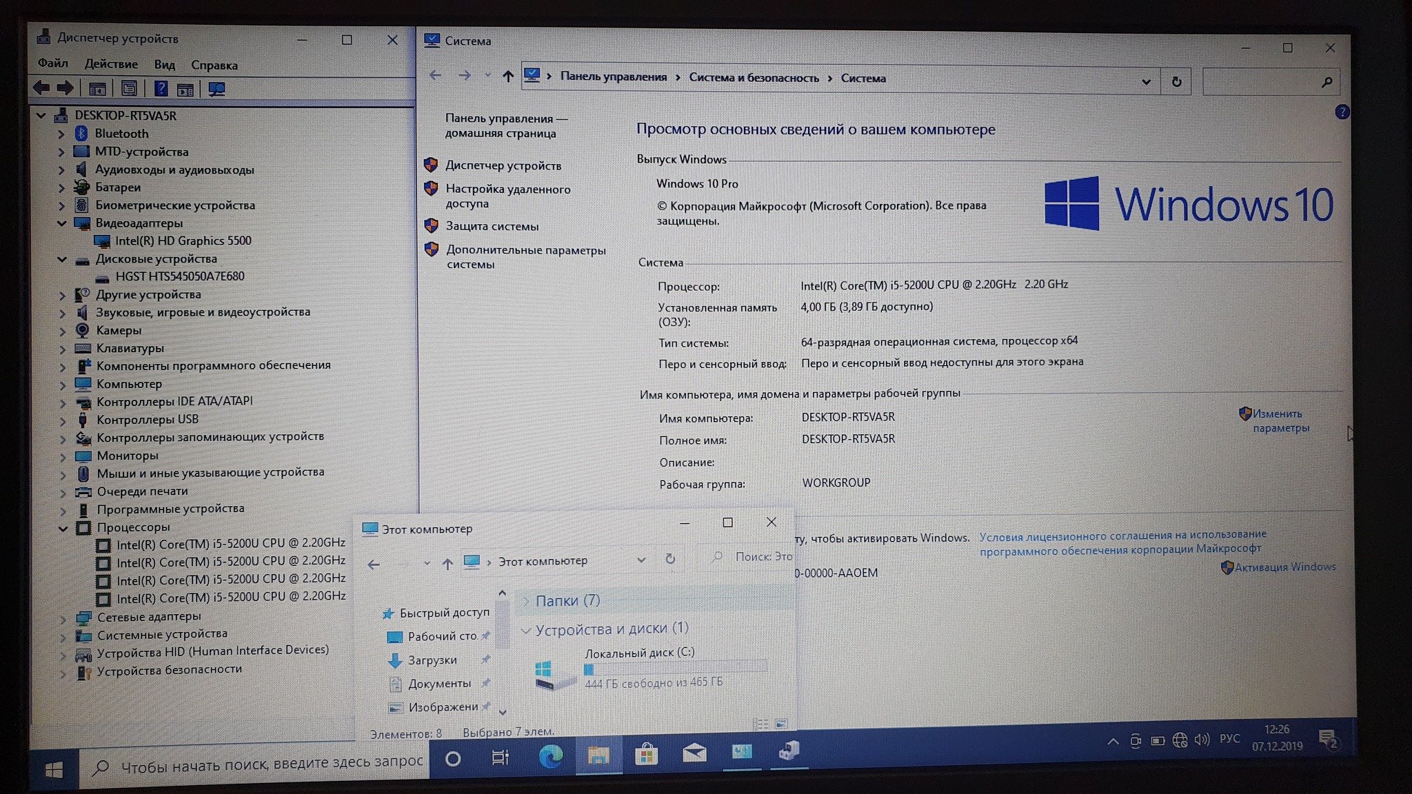The width and height of the screenshot is (1412, 794).
Task: Click the Device Manager help toolbar icon
Action: coord(161,88)
